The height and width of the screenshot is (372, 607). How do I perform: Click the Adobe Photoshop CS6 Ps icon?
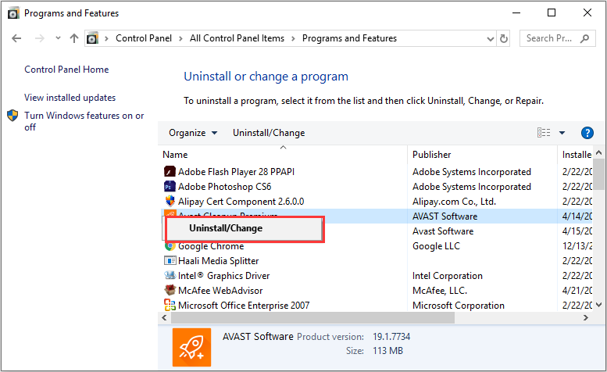pyautogui.click(x=170, y=187)
